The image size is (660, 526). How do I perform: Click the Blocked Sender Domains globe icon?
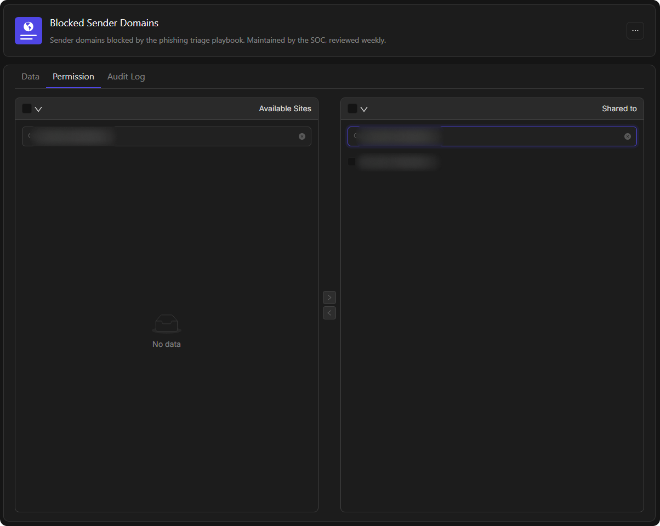tap(29, 31)
